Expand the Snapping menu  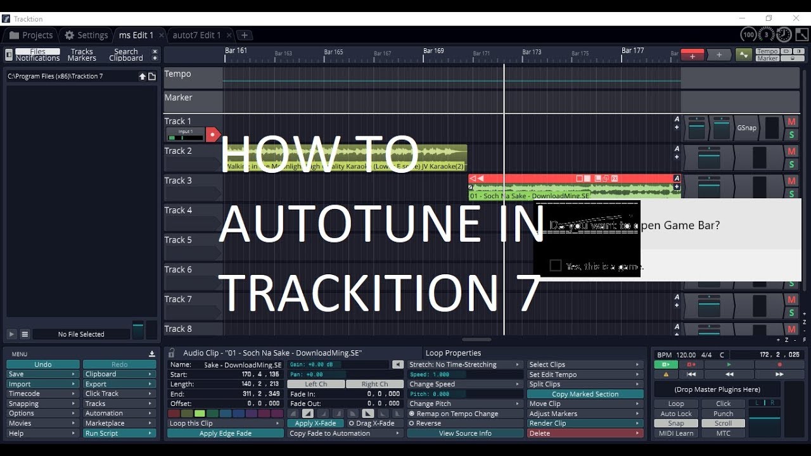(x=42, y=403)
